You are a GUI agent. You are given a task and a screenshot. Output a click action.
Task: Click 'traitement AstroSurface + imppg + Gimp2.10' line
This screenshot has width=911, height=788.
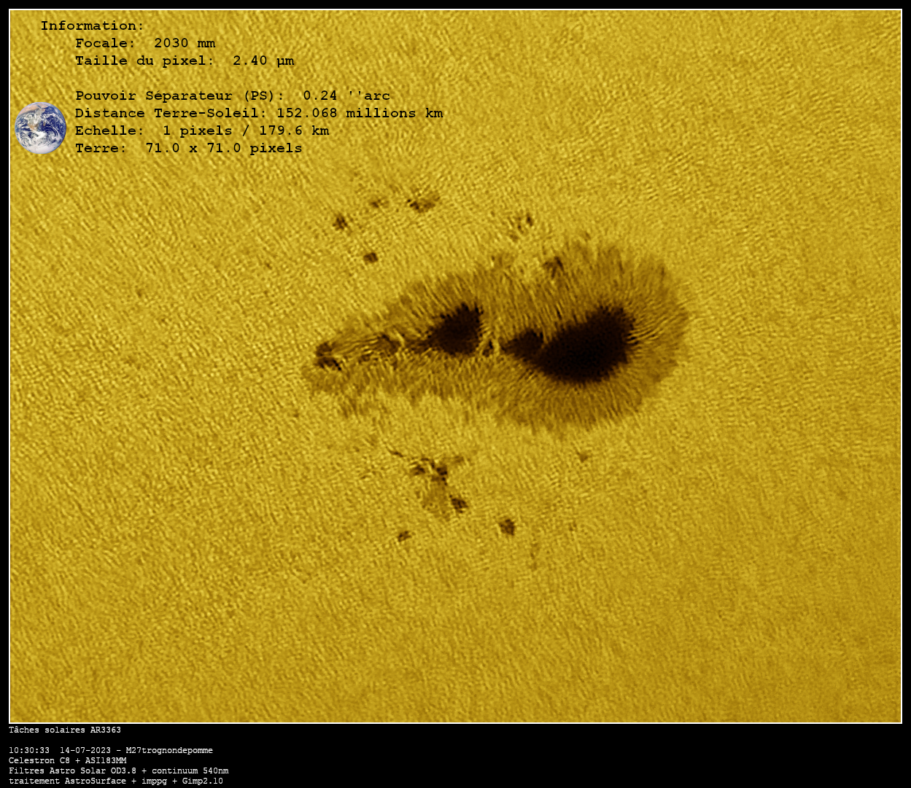tap(116, 781)
